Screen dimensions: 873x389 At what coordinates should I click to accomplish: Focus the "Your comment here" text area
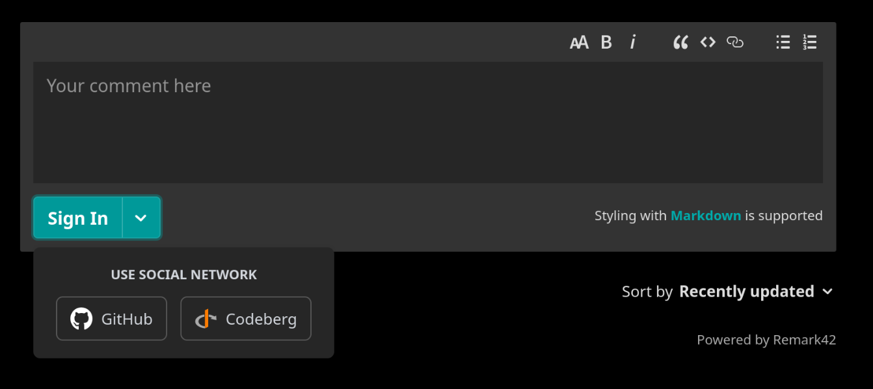428,123
